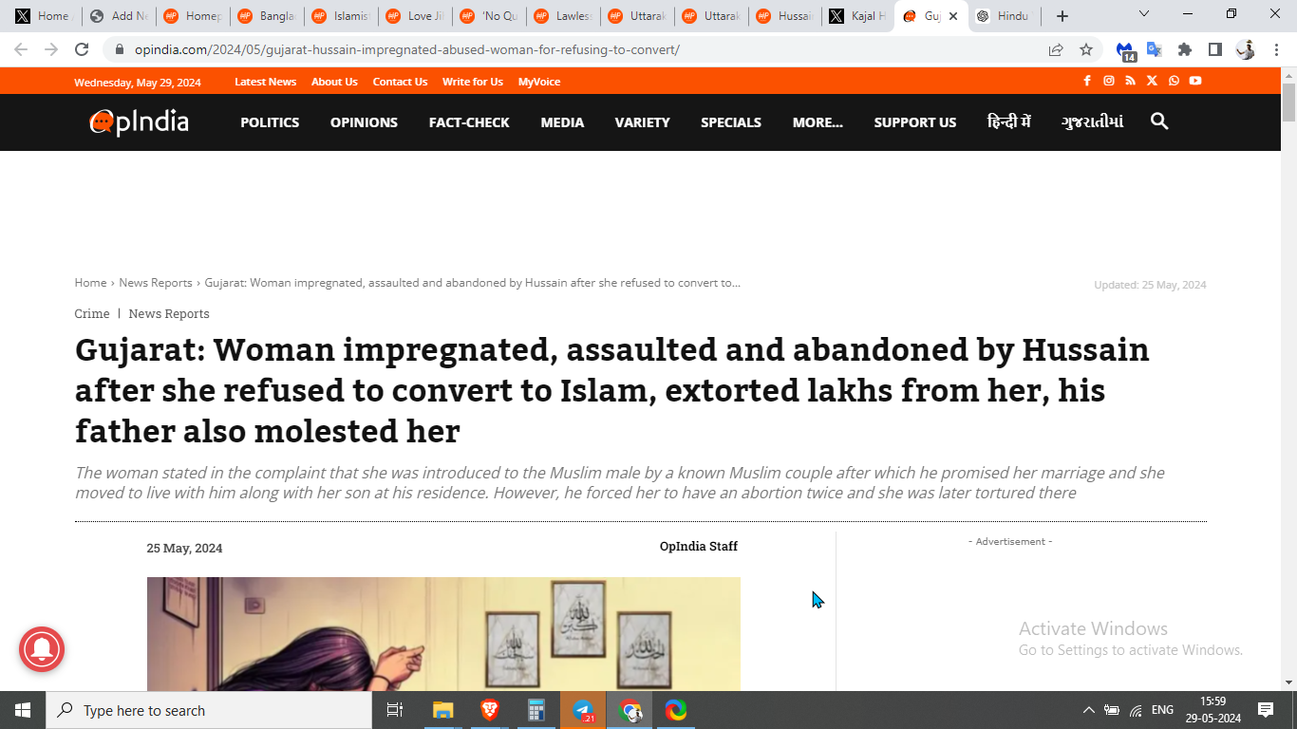Click the vertical page scrollbar thumb
The height and width of the screenshot is (729, 1297).
point(1288,103)
